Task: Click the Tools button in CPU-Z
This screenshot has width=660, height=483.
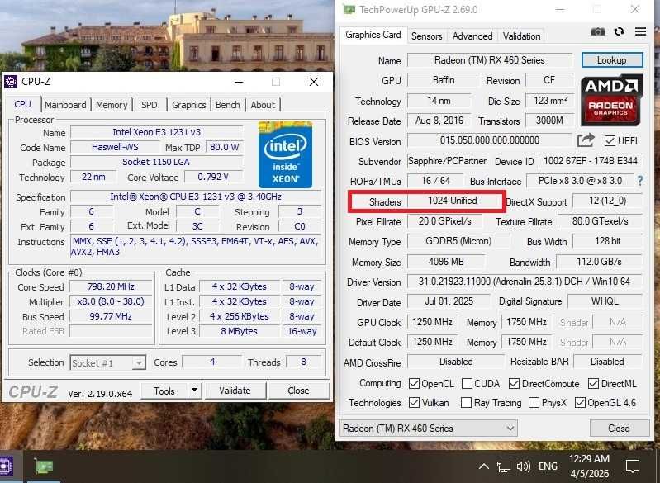Action: point(164,391)
